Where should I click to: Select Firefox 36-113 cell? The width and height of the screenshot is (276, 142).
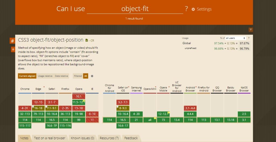point(65,114)
